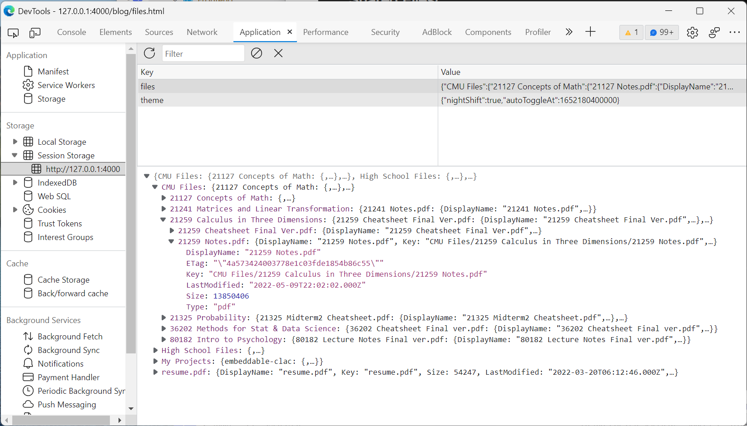Close the Application tab
This screenshot has width=747, height=426.
(290, 32)
